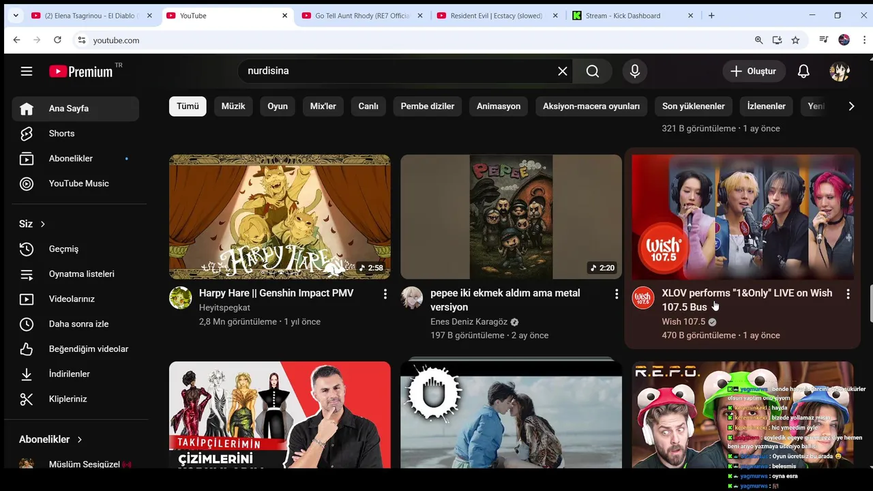Select the Oyun filter chip
873x491 pixels.
[278, 106]
